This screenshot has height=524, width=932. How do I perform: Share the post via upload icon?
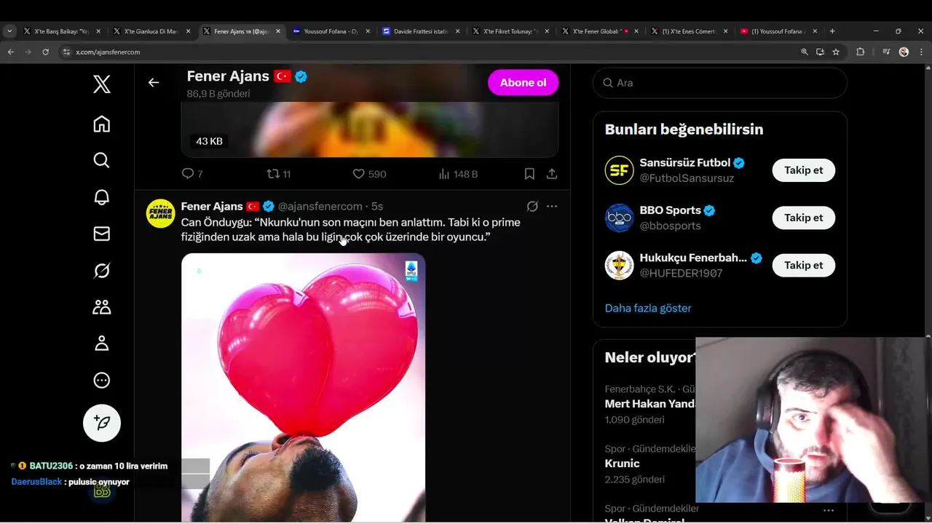coord(552,174)
